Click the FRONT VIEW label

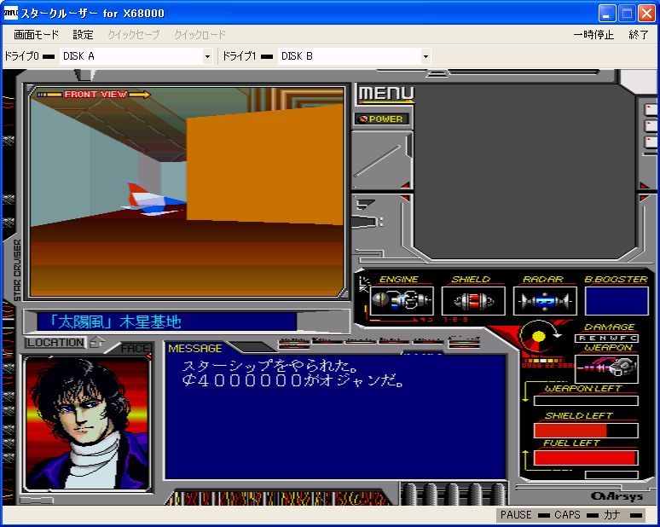(x=96, y=95)
